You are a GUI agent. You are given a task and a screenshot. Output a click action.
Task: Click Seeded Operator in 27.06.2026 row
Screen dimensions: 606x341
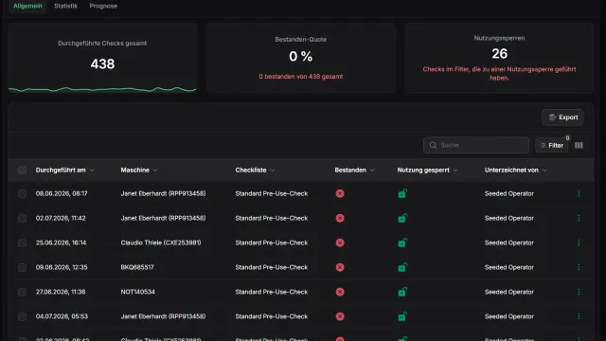point(509,292)
